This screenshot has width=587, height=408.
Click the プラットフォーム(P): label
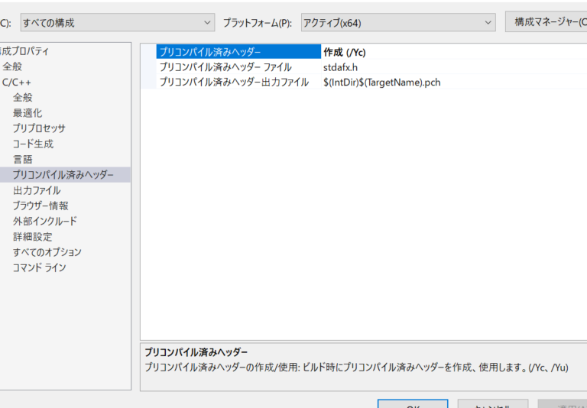(258, 23)
